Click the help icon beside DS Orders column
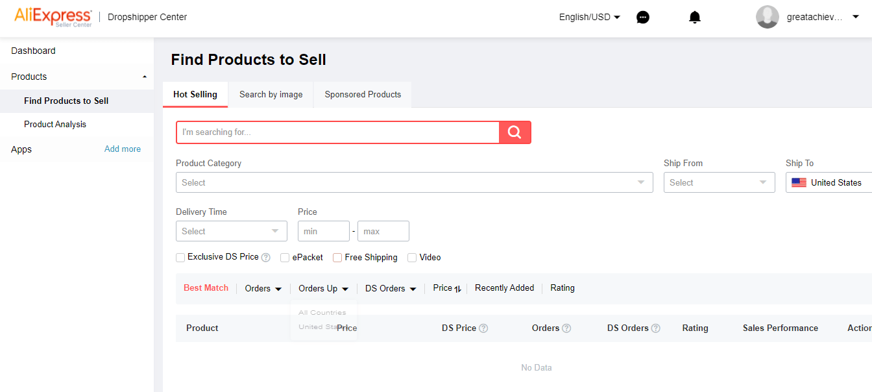Image resolution: width=872 pixels, height=392 pixels. click(655, 328)
